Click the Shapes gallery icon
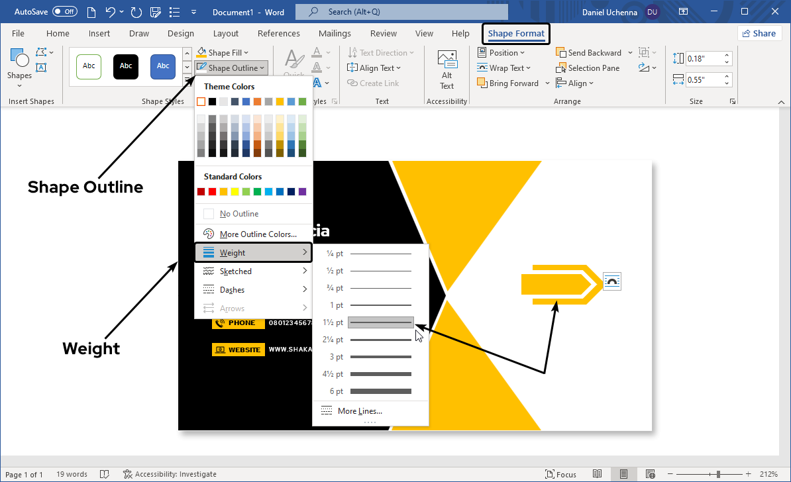Image resolution: width=791 pixels, height=482 pixels. [19, 60]
